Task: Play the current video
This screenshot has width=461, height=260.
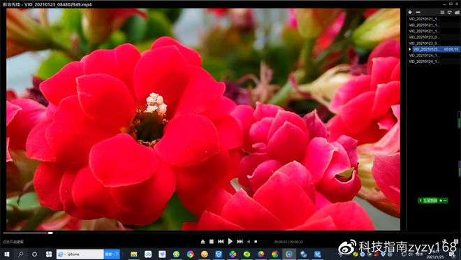Action: pyautogui.click(x=230, y=241)
